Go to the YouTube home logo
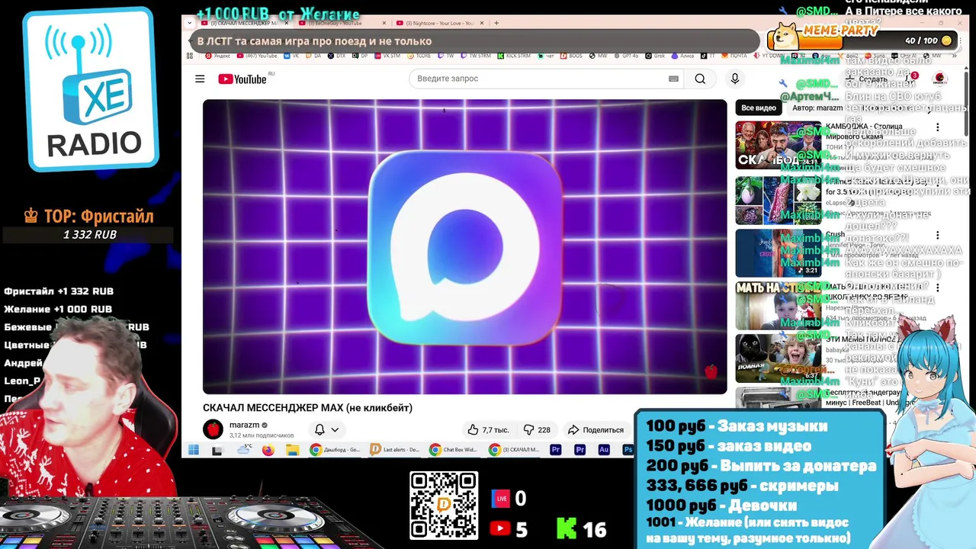This screenshot has height=549, width=976. (242, 79)
